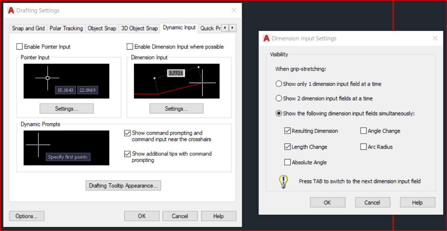Click the AutoCAD logo in Dimension Input Settings

click(266, 38)
